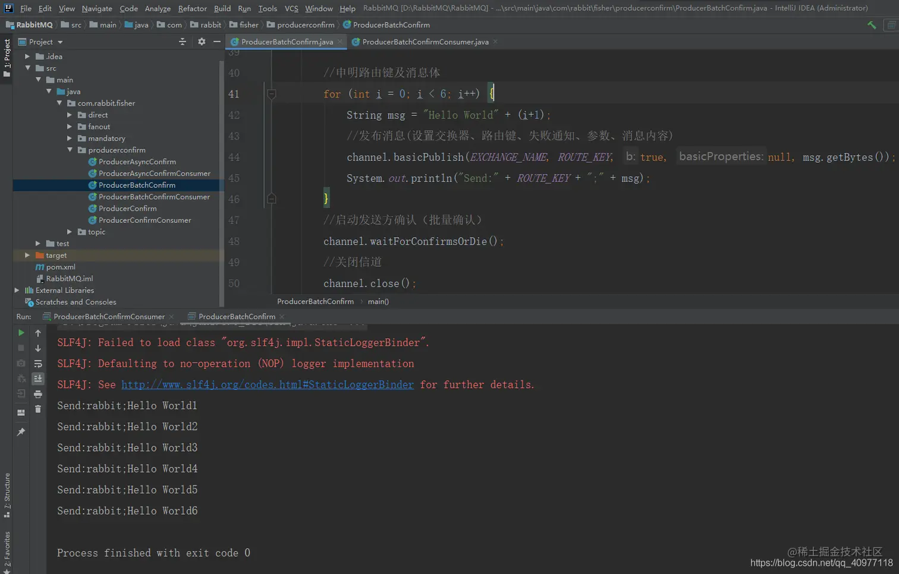
Task: Expand the fanout package
Action: point(70,127)
